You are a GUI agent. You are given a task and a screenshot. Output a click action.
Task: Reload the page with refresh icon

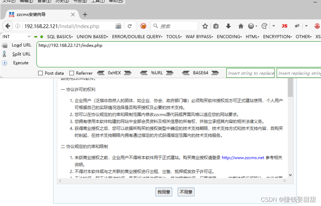(x=129, y=26)
